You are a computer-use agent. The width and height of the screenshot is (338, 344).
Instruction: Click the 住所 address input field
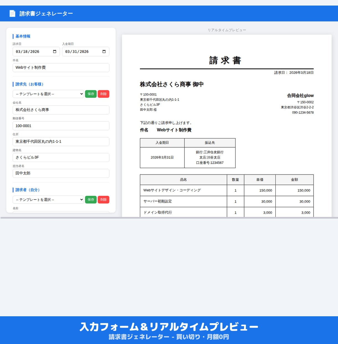coord(61,141)
